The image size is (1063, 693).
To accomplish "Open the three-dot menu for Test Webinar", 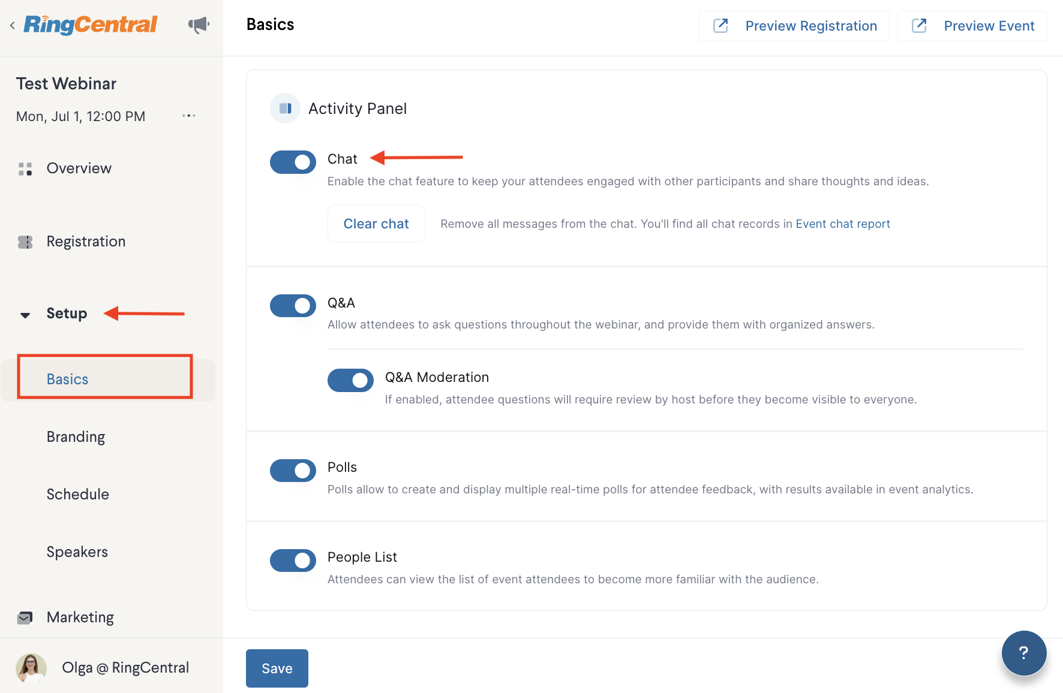I will coord(189,116).
